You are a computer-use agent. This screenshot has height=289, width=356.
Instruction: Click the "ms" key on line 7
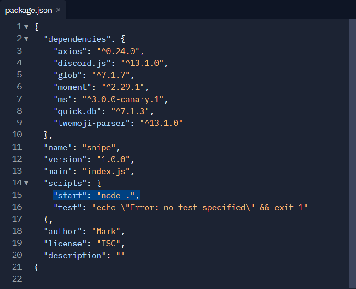tap(63, 99)
